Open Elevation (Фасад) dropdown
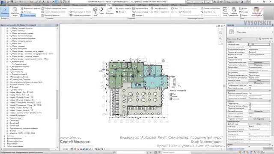 (121, 12)
